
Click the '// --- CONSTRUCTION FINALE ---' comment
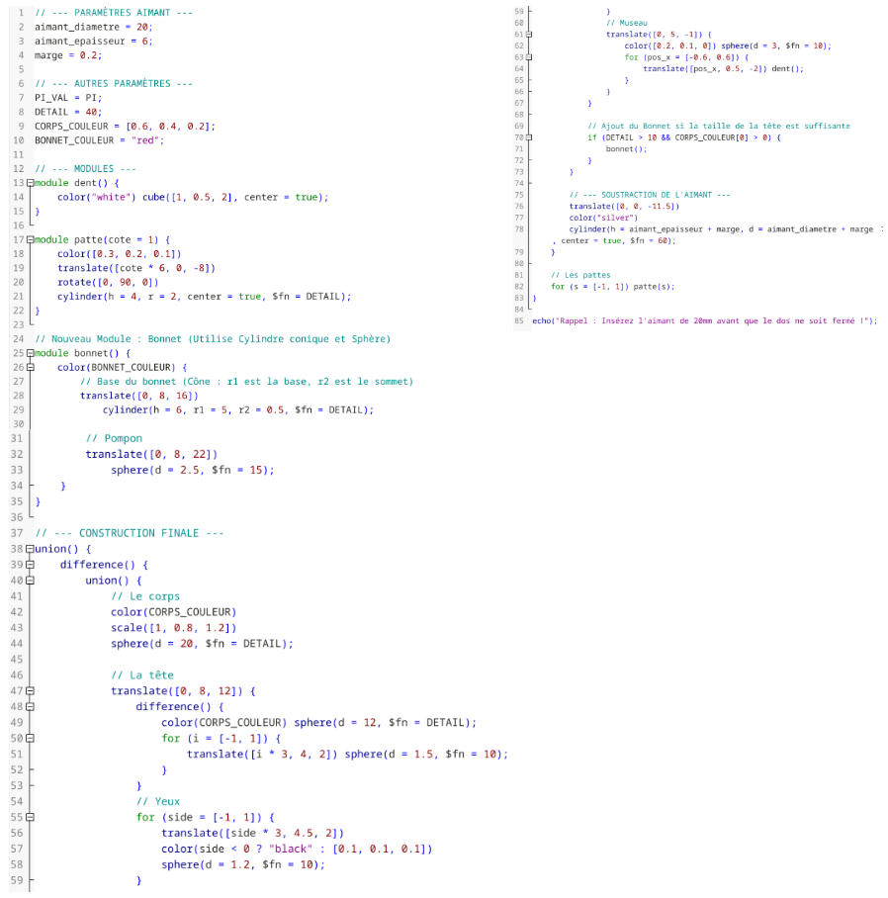130,534
